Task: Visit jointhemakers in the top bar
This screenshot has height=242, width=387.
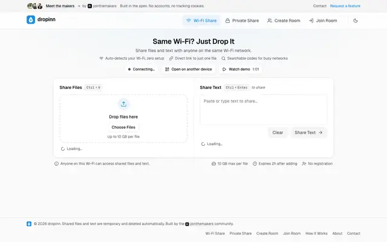Action: pyautogui.click(x=102, y=6)
